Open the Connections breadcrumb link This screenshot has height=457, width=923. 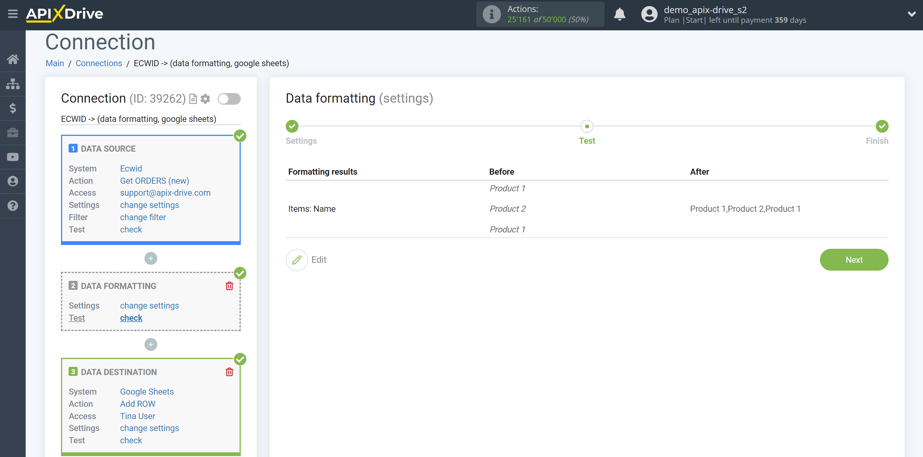(99, 63)
